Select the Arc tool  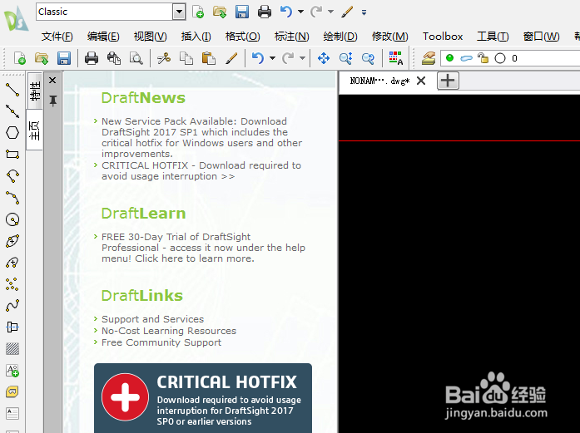(x=12, y=176)
